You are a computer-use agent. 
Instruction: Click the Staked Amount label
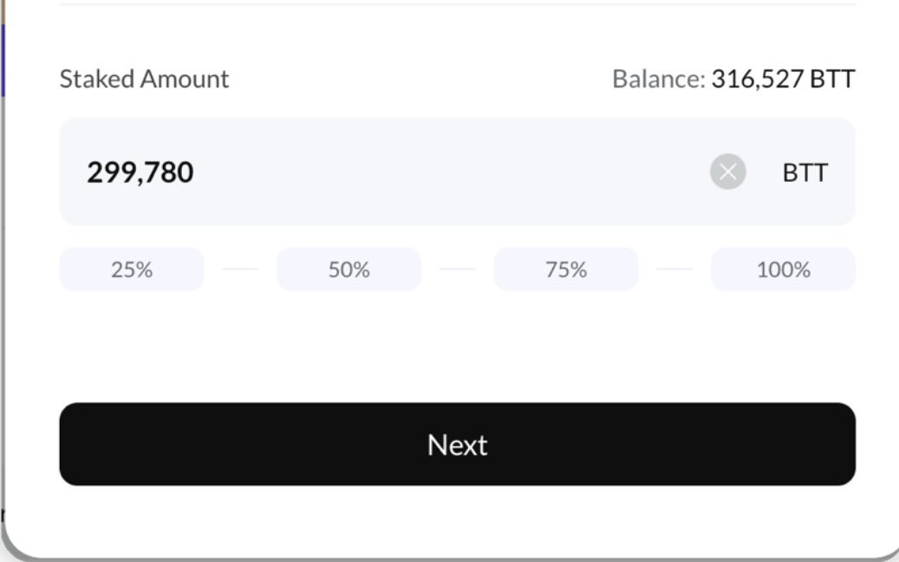[x=144, y=79]
